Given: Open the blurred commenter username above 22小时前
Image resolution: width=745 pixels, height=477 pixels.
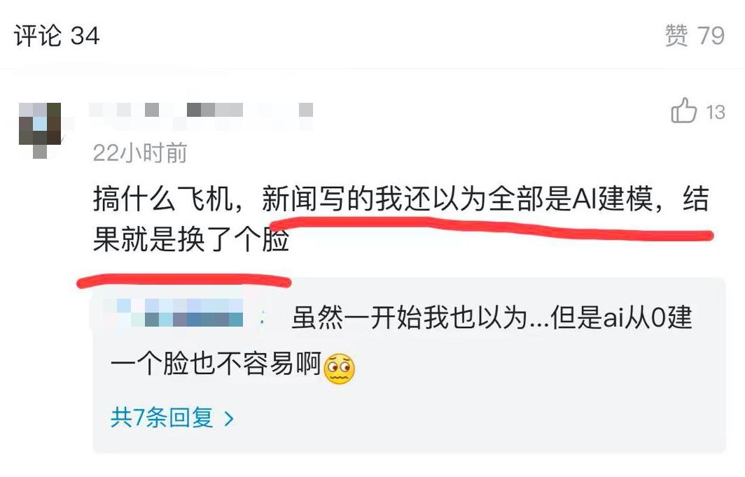Looking at the screenshot, I should tap(202, 115).
